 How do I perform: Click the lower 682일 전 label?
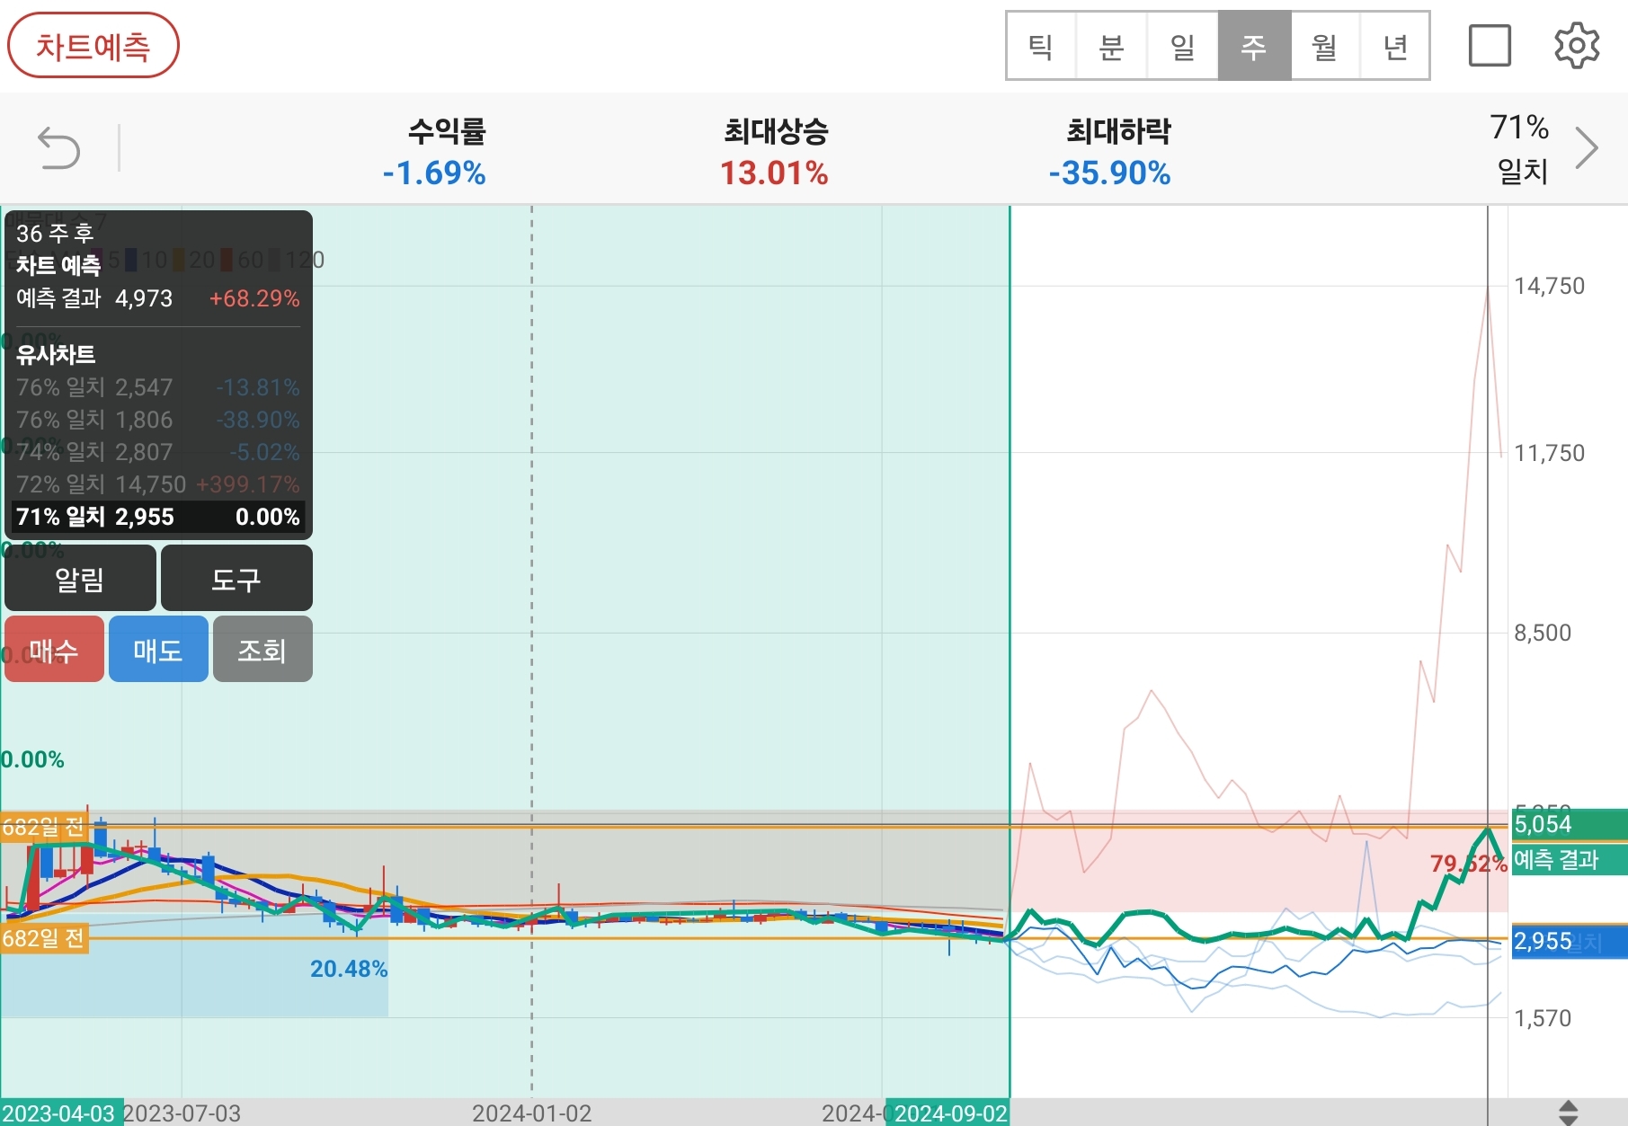[x=44, y=939]
